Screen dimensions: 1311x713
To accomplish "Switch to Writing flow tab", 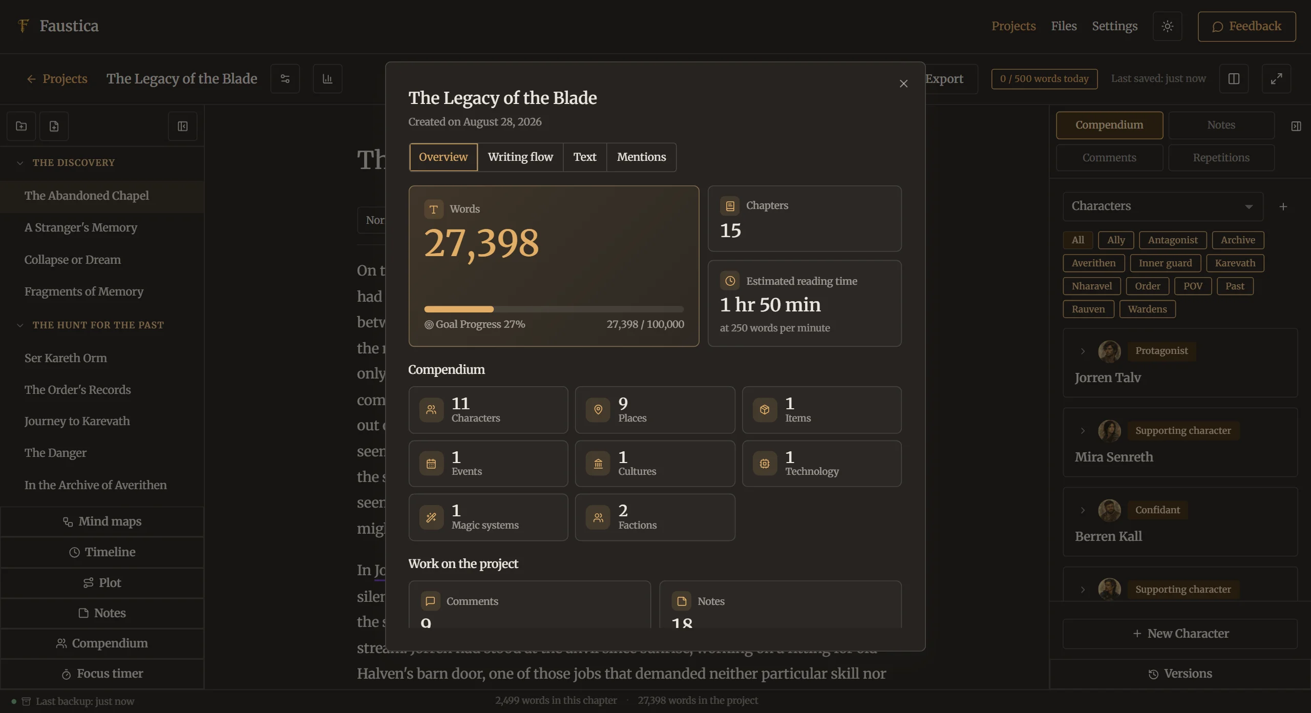I will (x=520, y=157).
